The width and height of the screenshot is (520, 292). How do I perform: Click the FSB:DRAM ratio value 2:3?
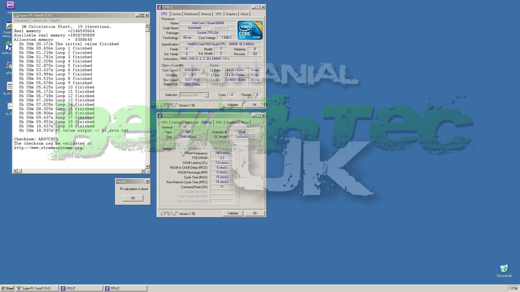click(x=222, y=158)
